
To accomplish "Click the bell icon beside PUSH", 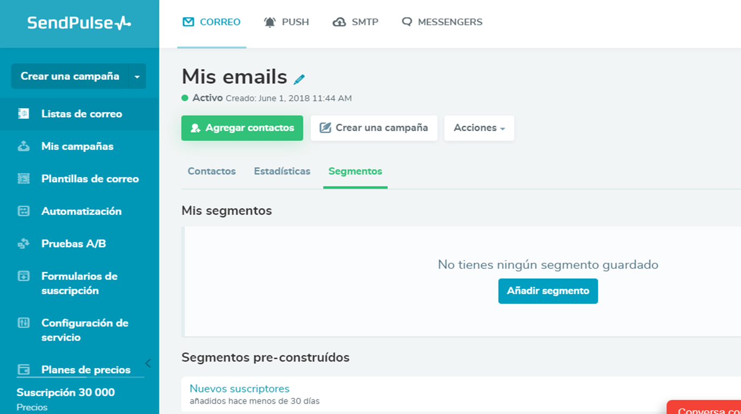I will [270, 22].
